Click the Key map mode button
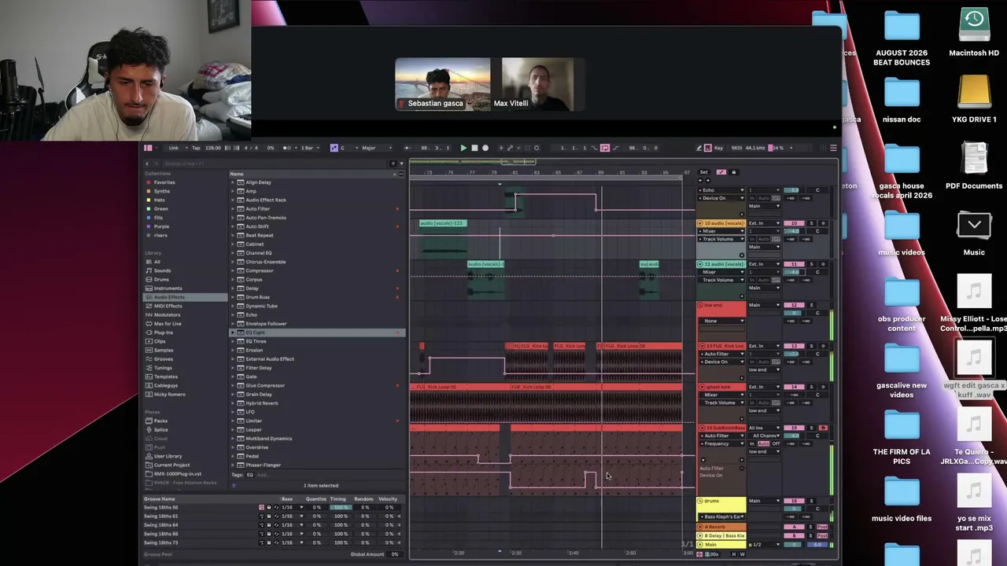 tap(719, 148)
